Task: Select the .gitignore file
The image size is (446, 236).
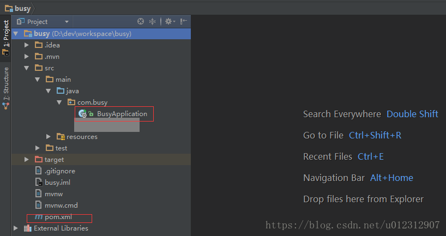Action: click(60, 171)
